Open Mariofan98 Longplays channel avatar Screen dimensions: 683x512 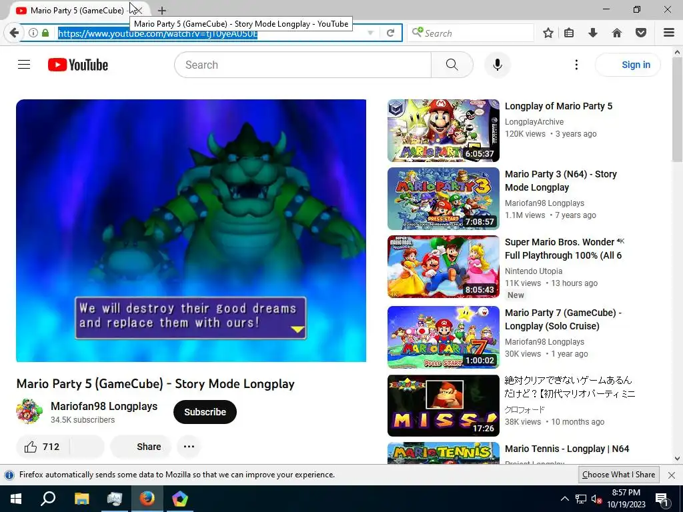[x=29, y=411]
